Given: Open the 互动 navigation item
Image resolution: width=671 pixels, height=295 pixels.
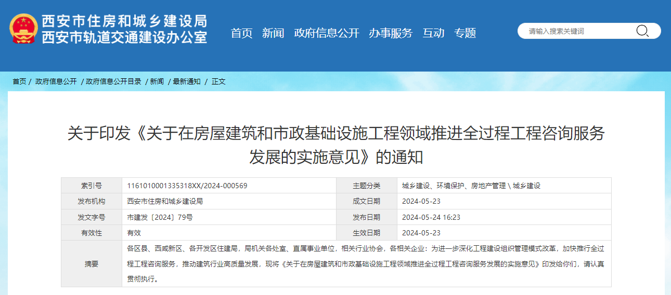Looking at the screenshot, I should [x=433, y=33].
